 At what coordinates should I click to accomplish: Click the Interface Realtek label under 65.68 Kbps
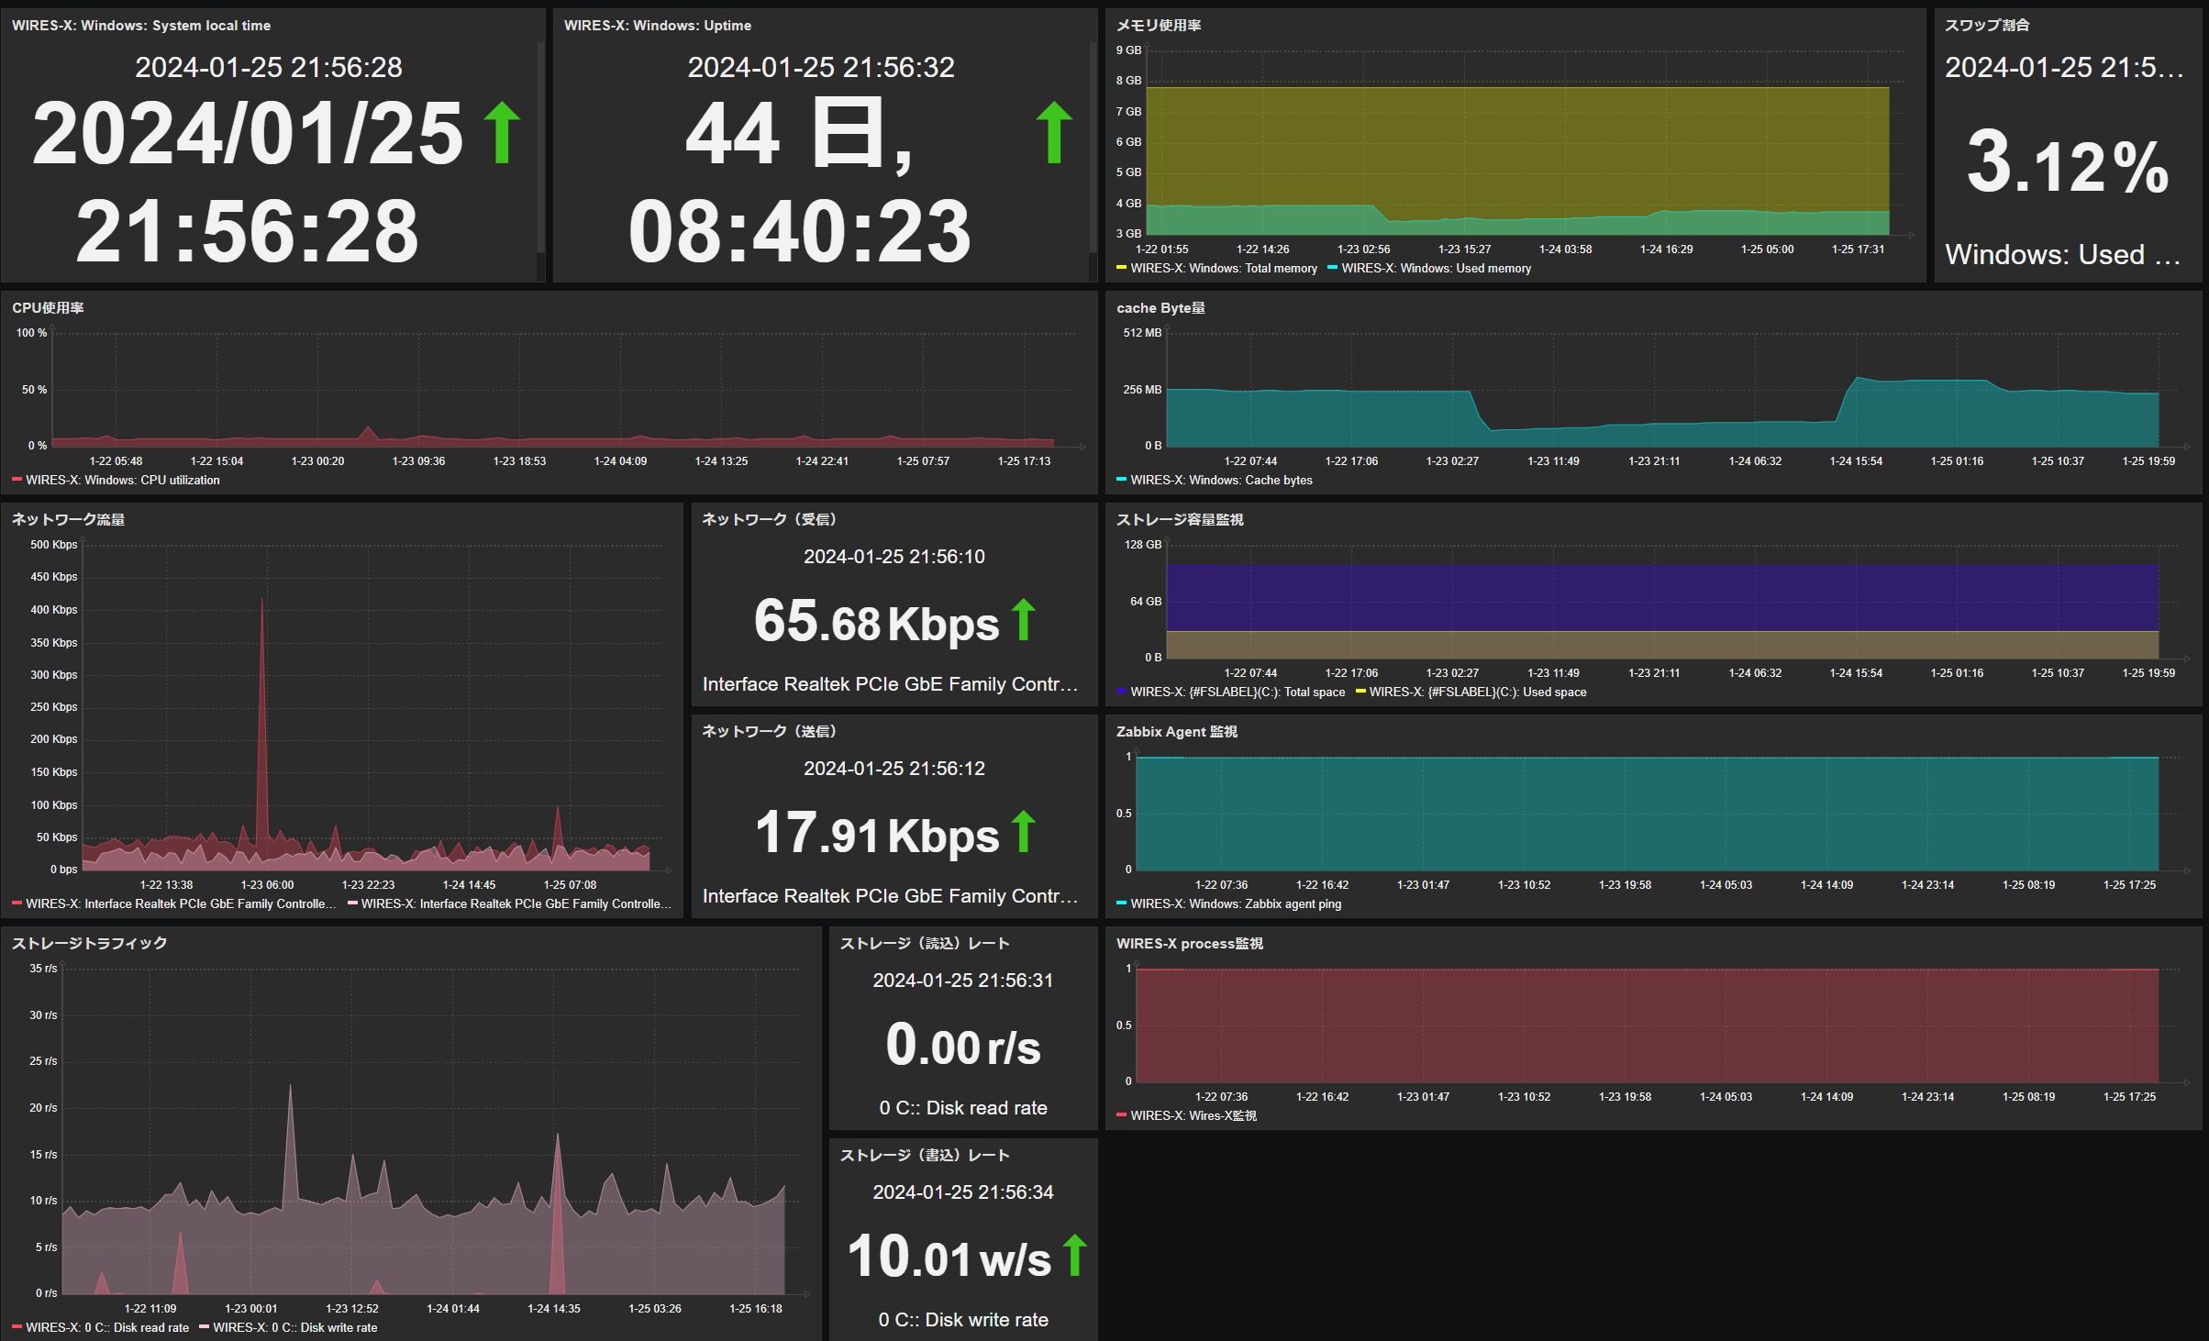[890, 684]
